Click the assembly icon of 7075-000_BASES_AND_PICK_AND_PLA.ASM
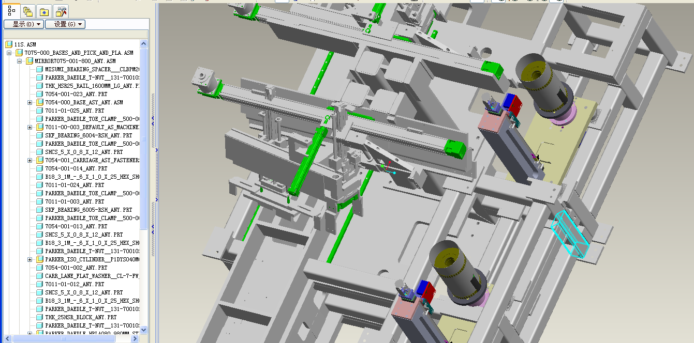This screenshot has height=343, width=694. point(19,53)
